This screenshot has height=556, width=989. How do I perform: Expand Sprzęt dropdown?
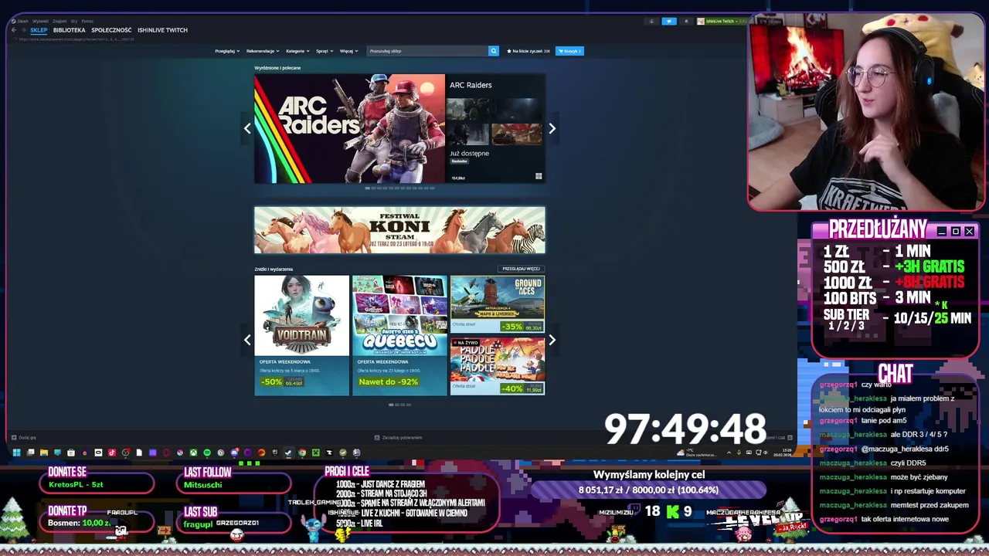click(325, 51)
